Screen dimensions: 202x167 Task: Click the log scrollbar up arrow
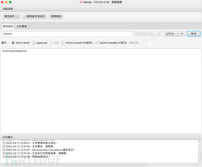[199, 141]
